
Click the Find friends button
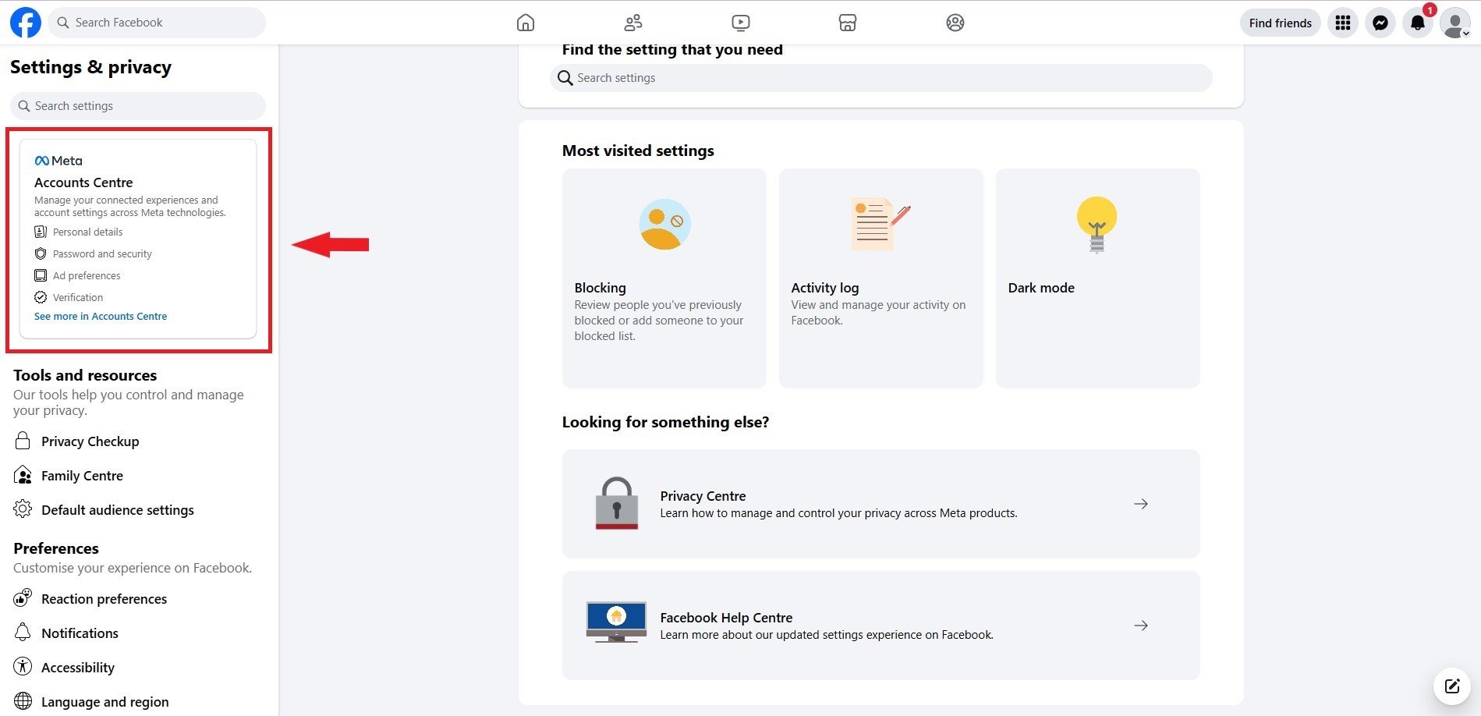1281,23
